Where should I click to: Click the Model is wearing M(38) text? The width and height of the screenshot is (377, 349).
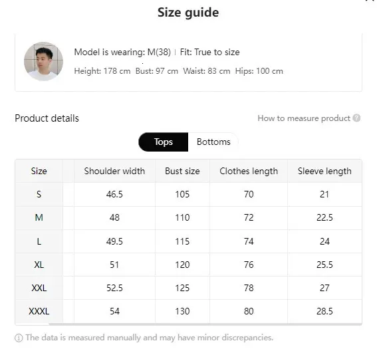[x=122, y=52]
